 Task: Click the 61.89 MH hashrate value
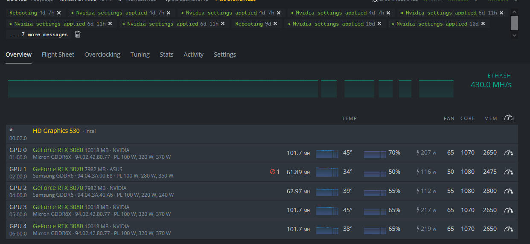(298, 172)
